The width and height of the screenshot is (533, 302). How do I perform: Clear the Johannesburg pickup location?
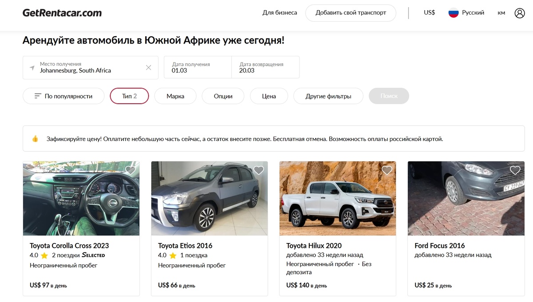click(149, 67)
